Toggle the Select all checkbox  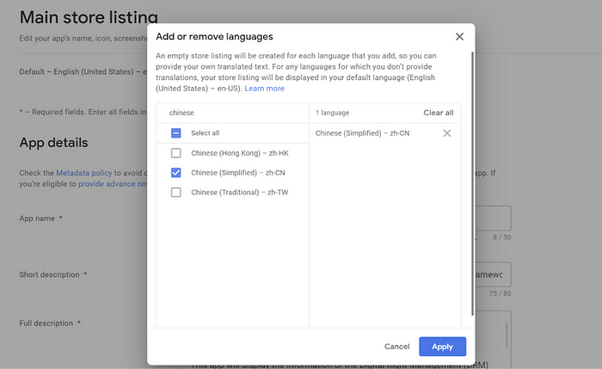pyautogui.click(x=175, y=133)
